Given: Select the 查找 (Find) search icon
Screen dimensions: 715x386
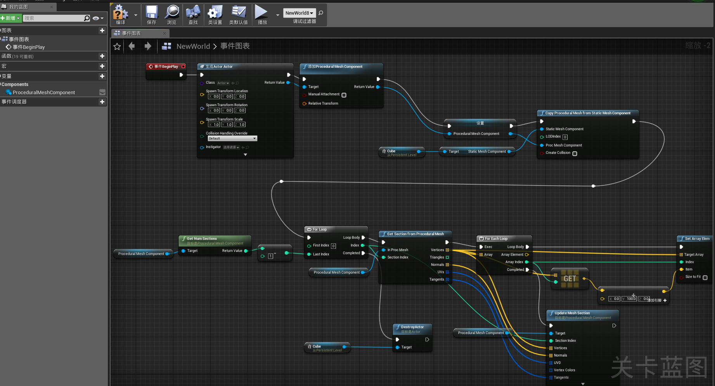Looking at the screenshot, I should pos(193,13).
